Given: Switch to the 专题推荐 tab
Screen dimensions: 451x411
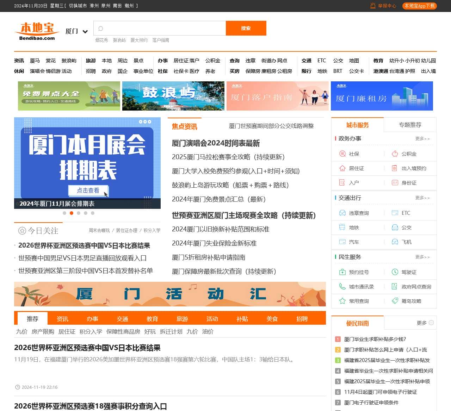Looking at the screenshot, I should [410, 125].
